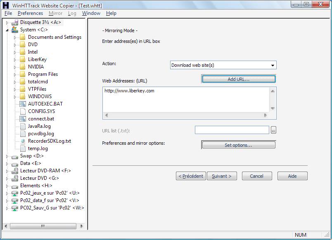Open the Preferences menu

pyautogui.click(x=30, y=13)
